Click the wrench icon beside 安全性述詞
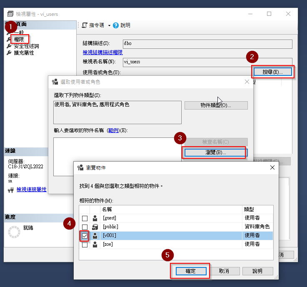The image size is (307, 287). click(x=9, y=46)
